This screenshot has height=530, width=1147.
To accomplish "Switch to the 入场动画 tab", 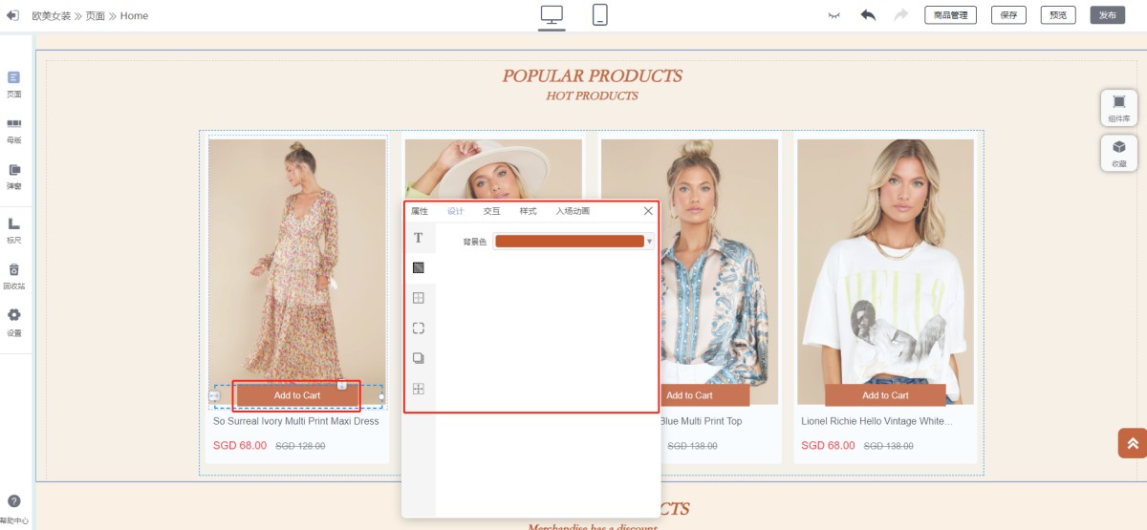I will click(x=573, y=211).
